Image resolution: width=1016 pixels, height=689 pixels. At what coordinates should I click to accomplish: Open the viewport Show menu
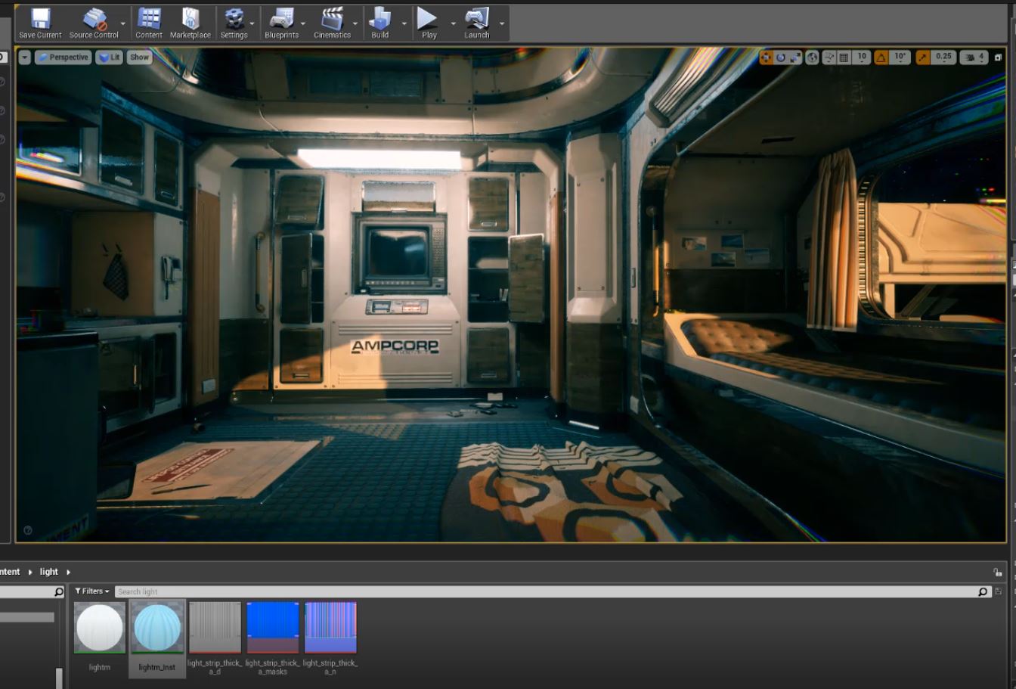(x=139, y=57)
